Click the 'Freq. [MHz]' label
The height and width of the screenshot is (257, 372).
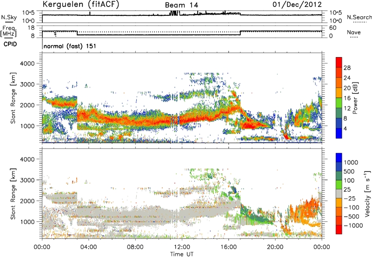click(x=8, y=31)
